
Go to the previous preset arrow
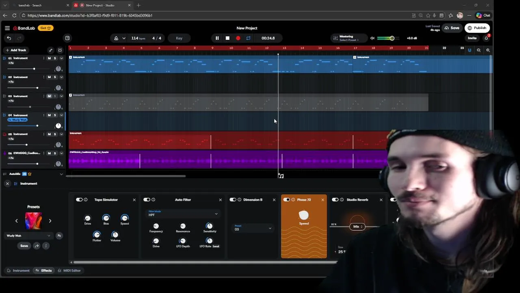17,221
